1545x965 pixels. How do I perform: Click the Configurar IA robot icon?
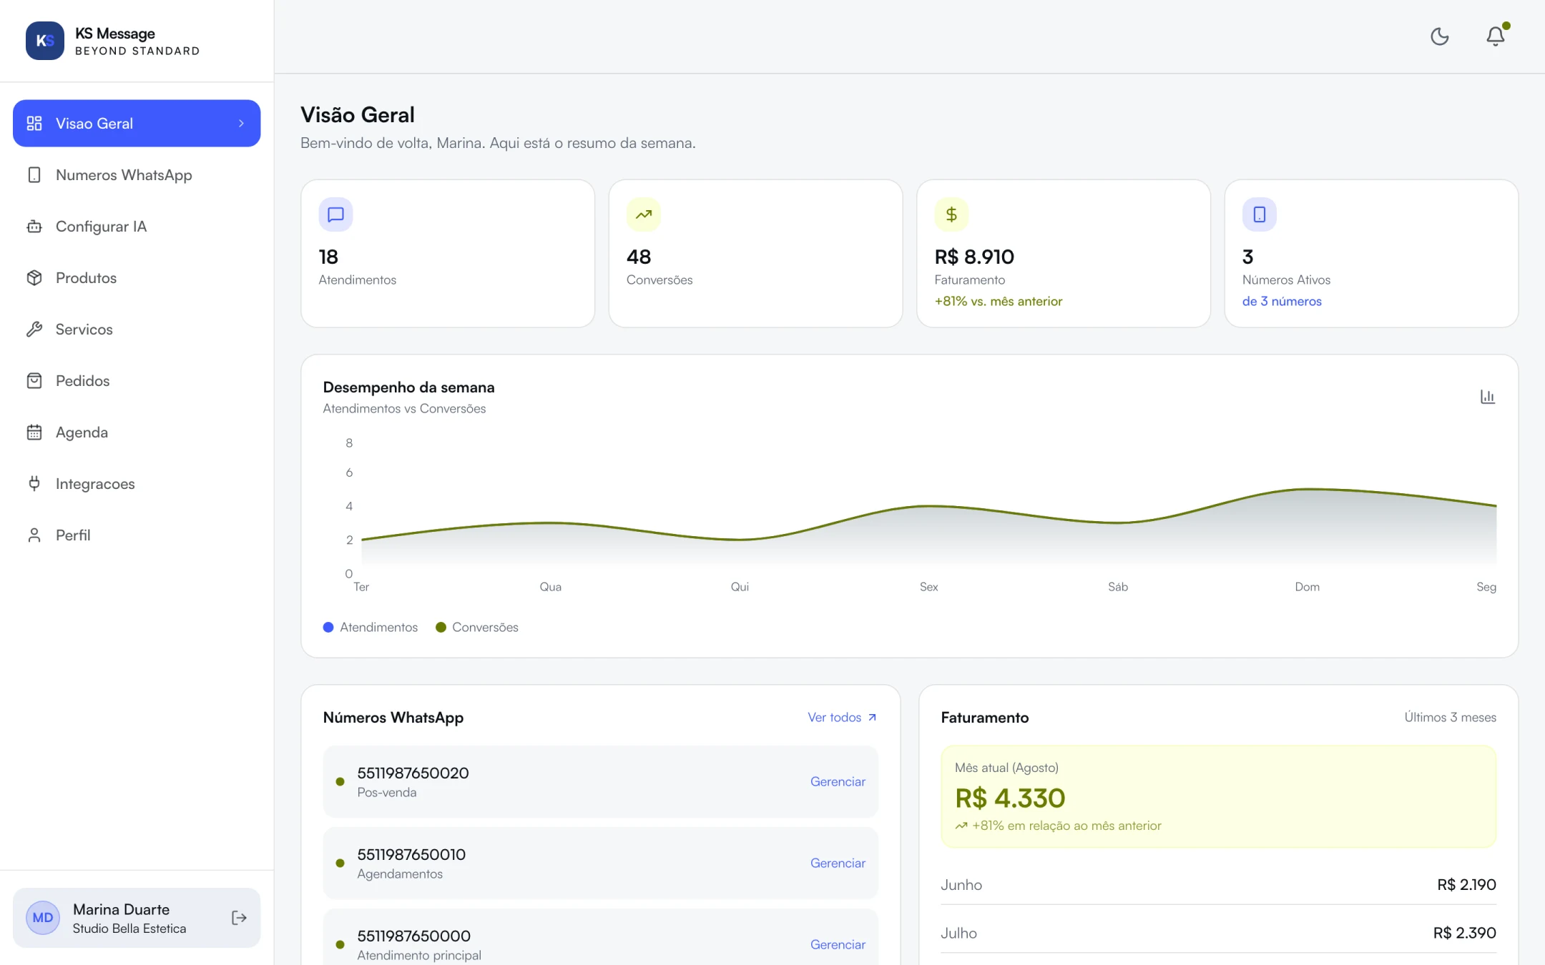click(x=34, y=226)
